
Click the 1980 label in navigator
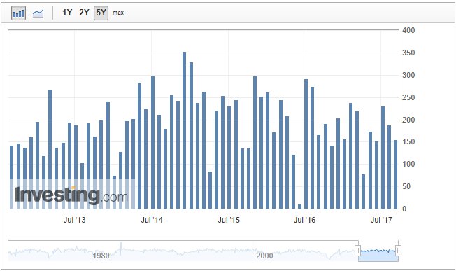(101, 256)
